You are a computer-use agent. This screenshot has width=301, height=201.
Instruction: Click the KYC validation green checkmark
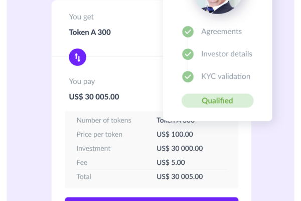[x=188, y=76]
